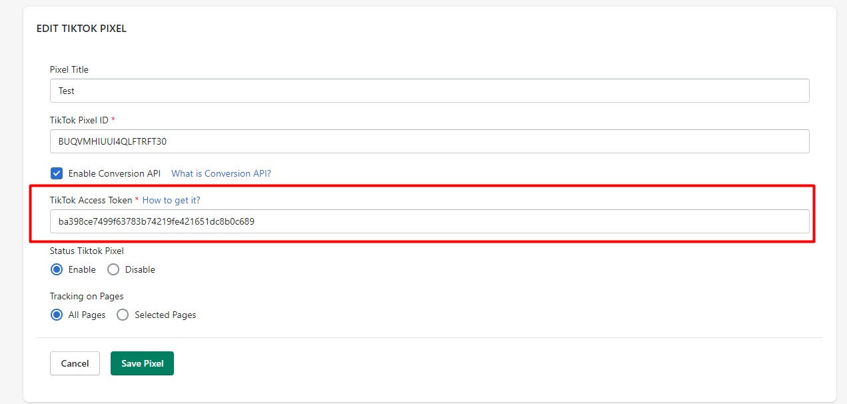Open the How to get it link

click(171, 200)
